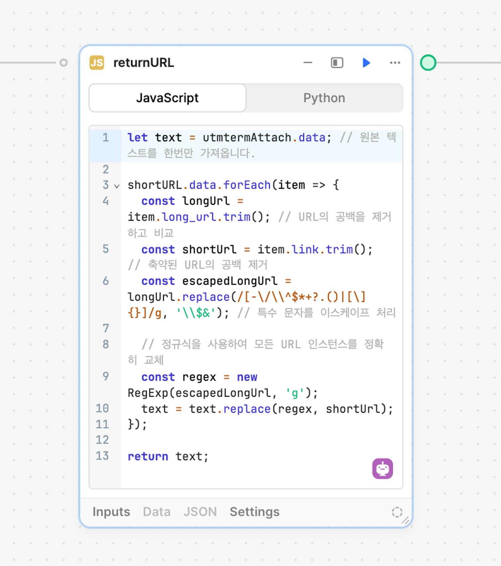Screen dimensions: 501x566
Task: Click 'escapedLongUrl' variable declaration on line 6
Action: [230, 281]
